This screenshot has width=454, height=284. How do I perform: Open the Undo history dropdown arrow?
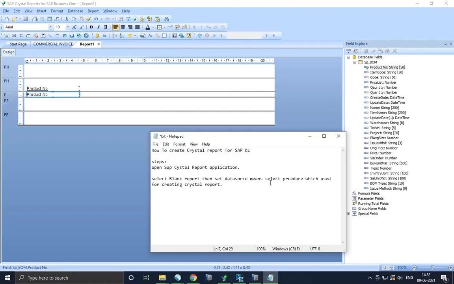click(x=101, y=19)
